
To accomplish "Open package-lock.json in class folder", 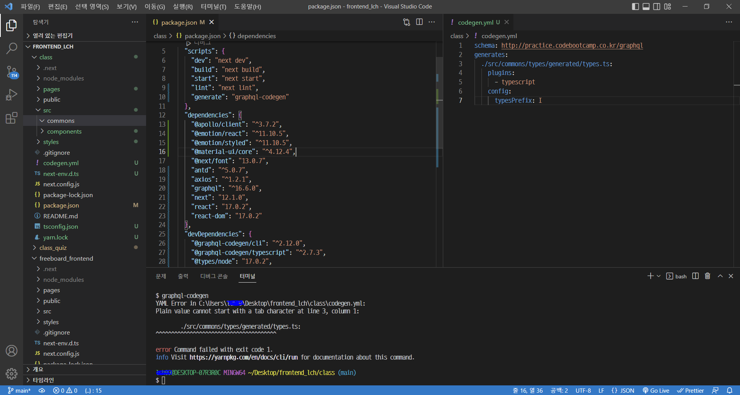I will point(85,195).
